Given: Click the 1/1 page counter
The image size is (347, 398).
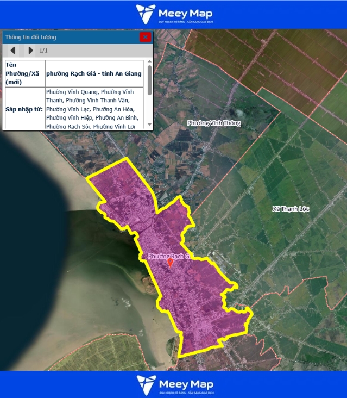Looking at the screenshot, I should click(x=44, y=51).
